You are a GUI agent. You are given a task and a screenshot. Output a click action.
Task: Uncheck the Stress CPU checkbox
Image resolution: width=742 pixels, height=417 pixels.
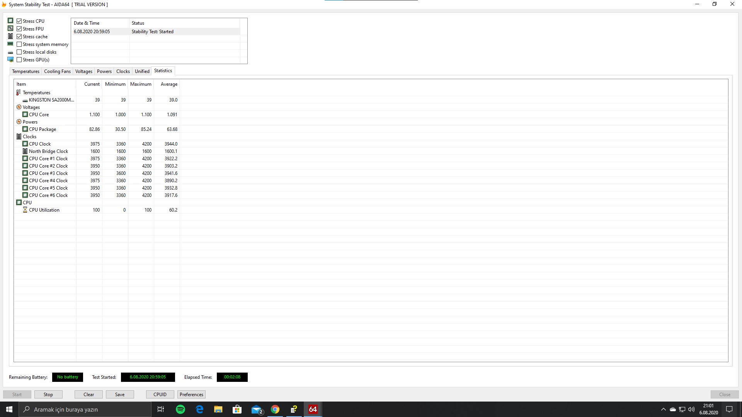[x=19, y=21]
